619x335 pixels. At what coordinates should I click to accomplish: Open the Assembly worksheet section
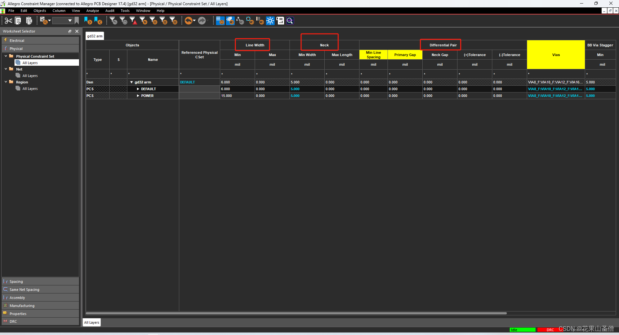click(40, 298)
